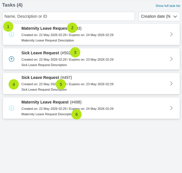Click the low priority down-arrow icon on Maternity Leave Request #498

[x=11, y=108]
